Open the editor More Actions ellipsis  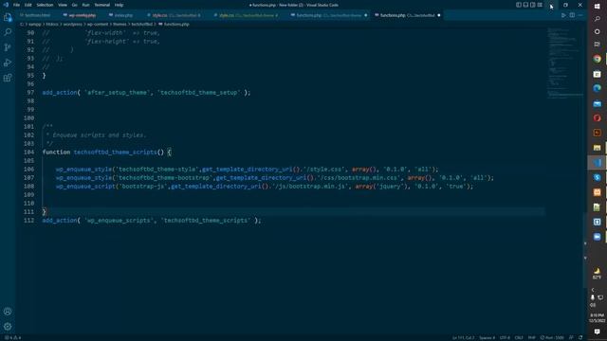[x=580, y=15]
